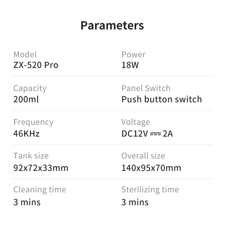The height and width of the screenshot is (225, 225).
Task: Select the 92x72x33mm tank dimensions
Action: (41, 168)
